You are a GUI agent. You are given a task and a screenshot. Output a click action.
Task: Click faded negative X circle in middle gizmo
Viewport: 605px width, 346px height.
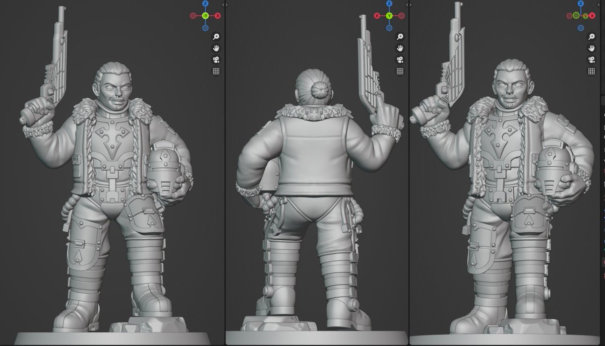(x=401, y=16)
